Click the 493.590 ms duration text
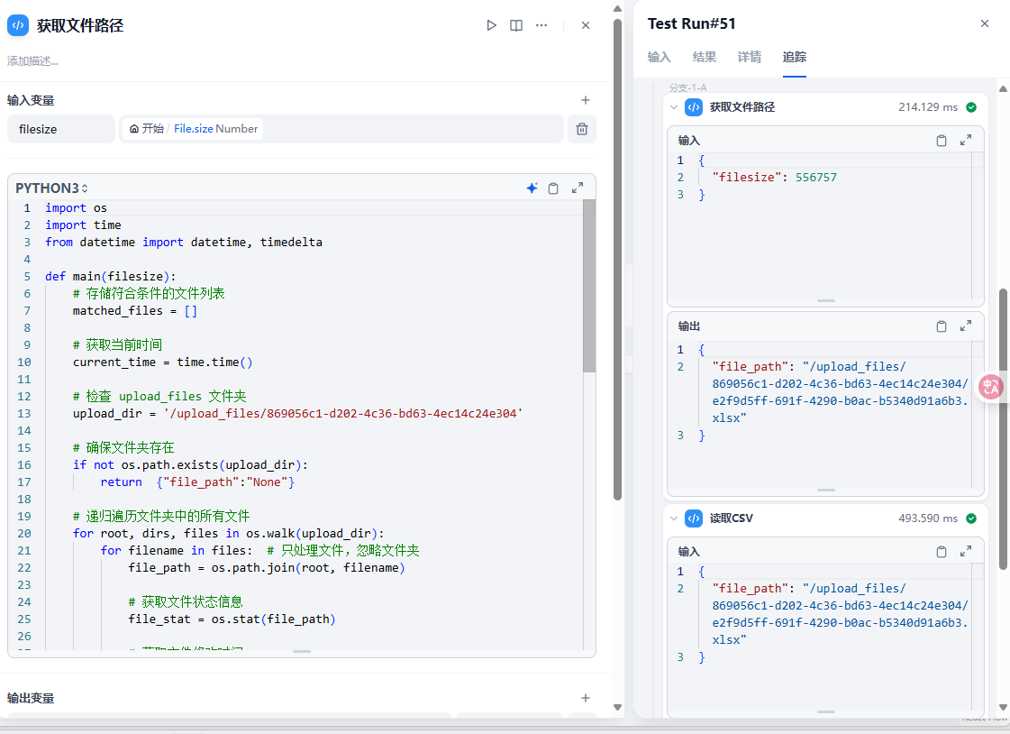This screenshot has width=1010, height=734. coord(928,518)
